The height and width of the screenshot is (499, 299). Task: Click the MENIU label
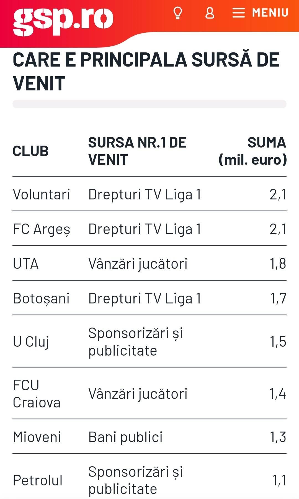270,13
